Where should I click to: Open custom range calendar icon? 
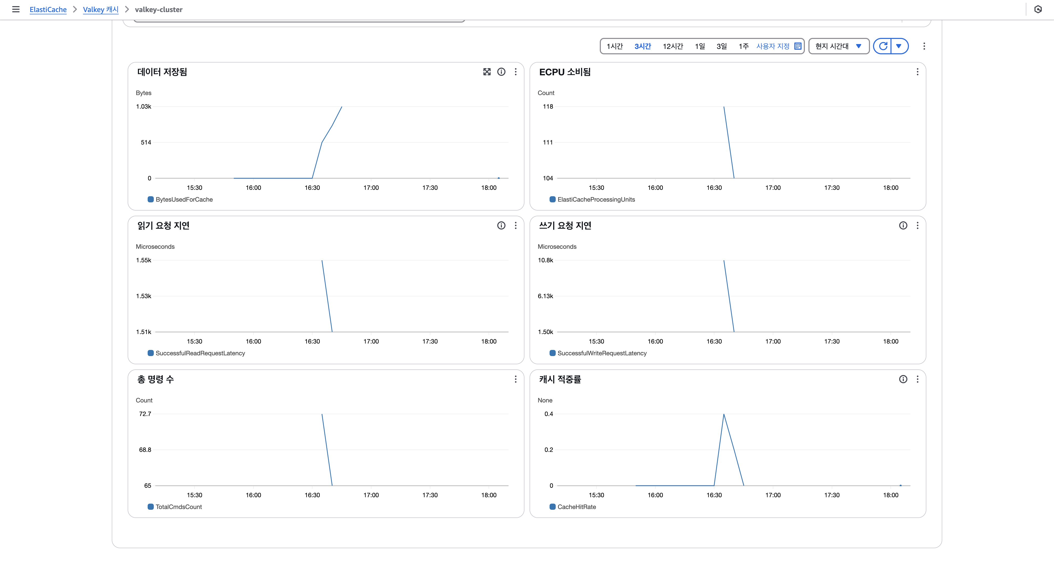[798, 46]
